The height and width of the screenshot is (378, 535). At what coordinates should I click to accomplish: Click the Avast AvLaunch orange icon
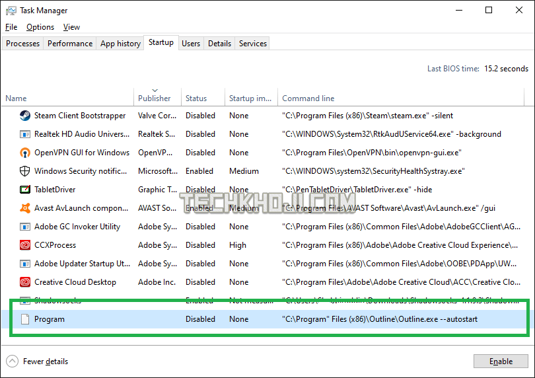[x=25, y=208]
